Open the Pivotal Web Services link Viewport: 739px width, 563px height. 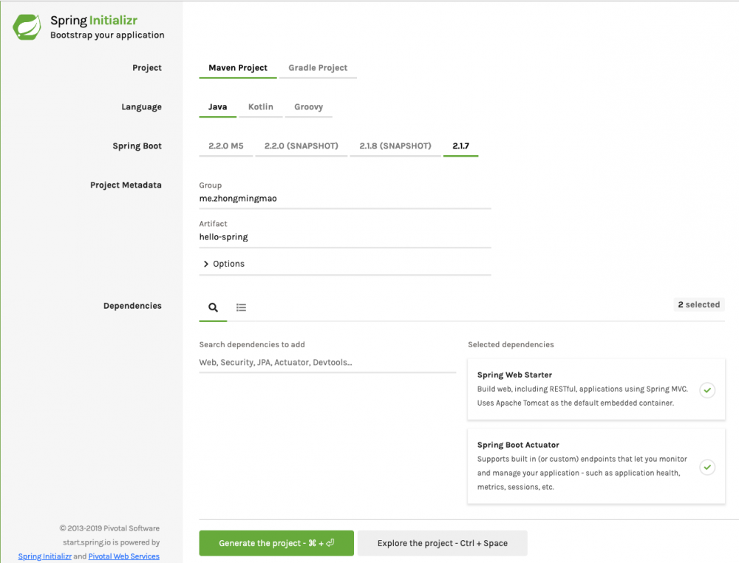123,556
